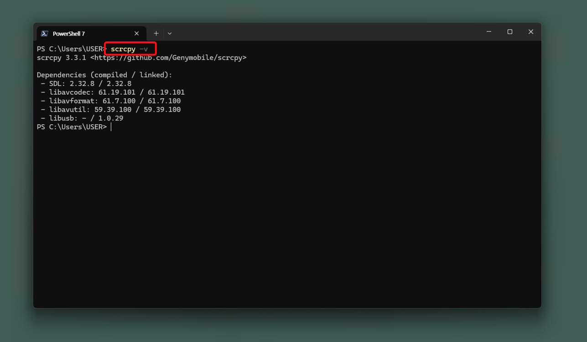Open a new terminal tab
This screenshot has height=342, width=587.
pos(156,33)
